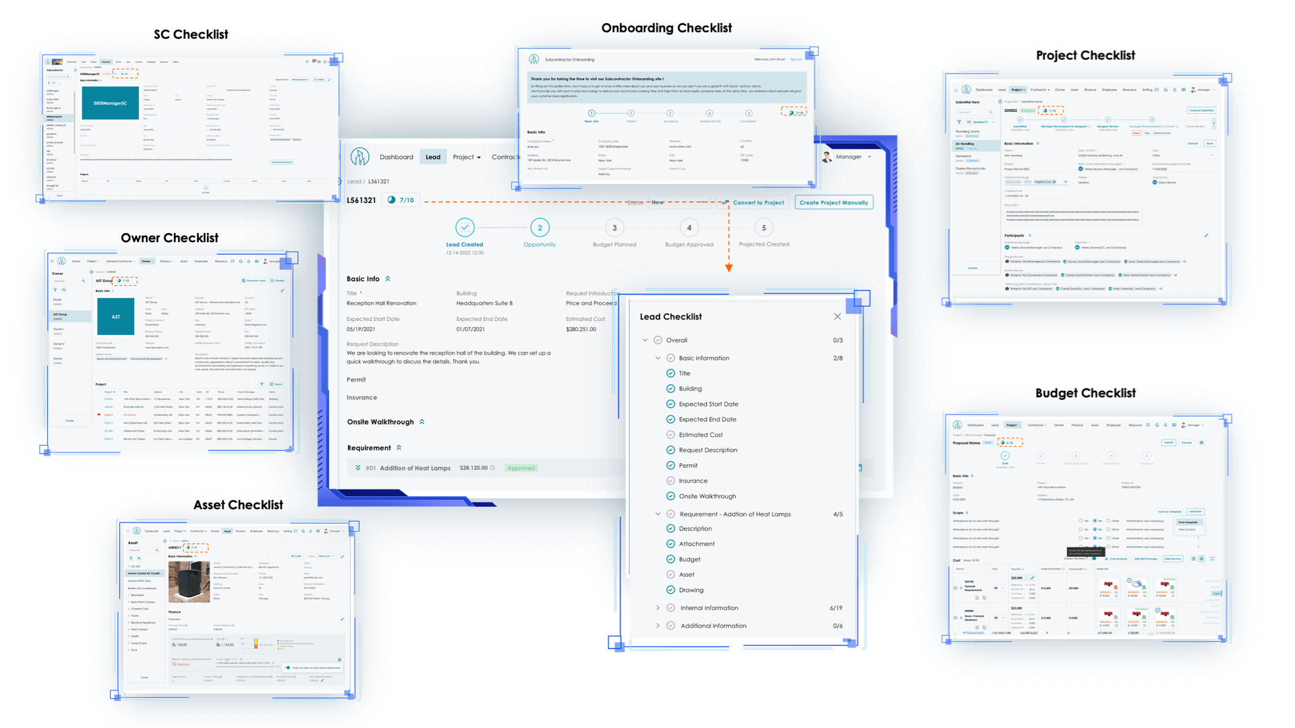
Task: Toggle the Estimated Cost checklist item
Action: tap(670, 435)
